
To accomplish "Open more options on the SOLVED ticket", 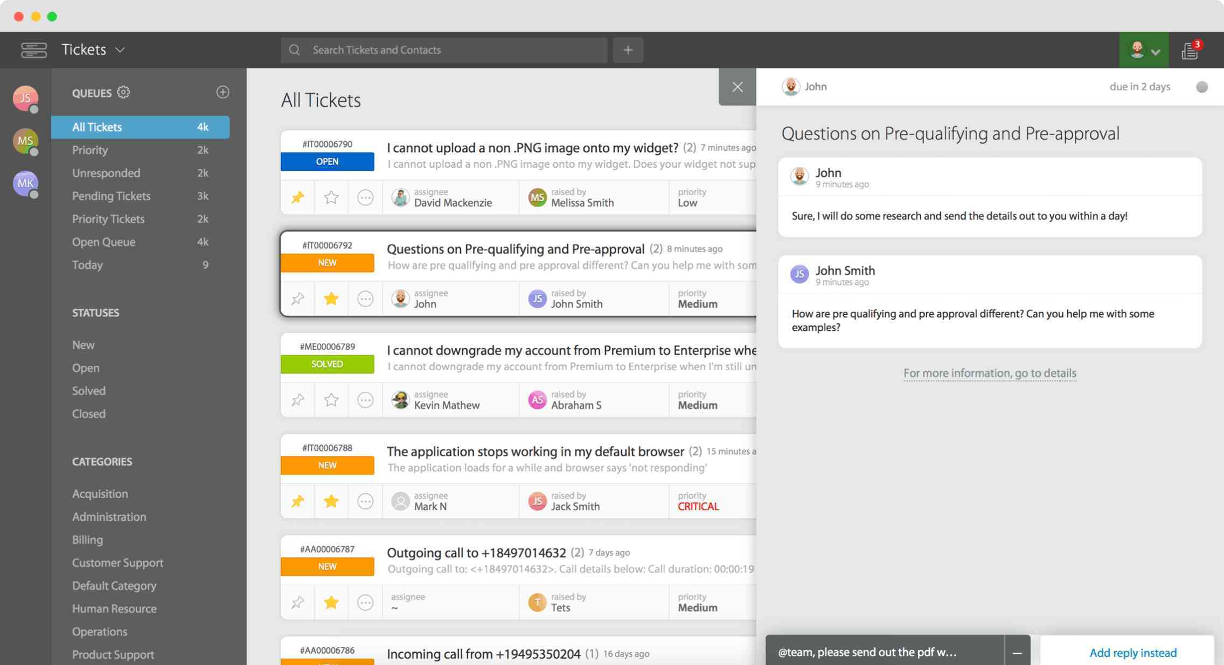I will pyautogui.click(x=365, y=399).
